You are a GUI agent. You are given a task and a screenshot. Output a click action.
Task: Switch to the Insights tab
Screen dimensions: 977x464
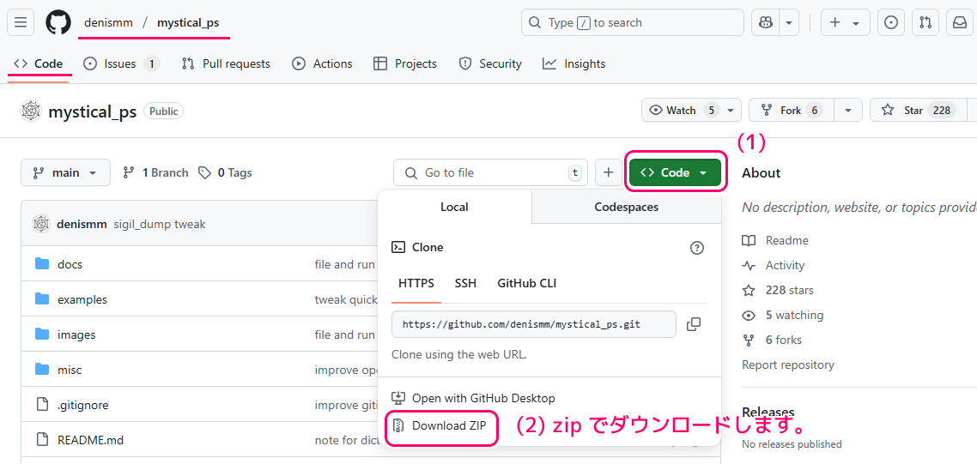click(573, 63)
